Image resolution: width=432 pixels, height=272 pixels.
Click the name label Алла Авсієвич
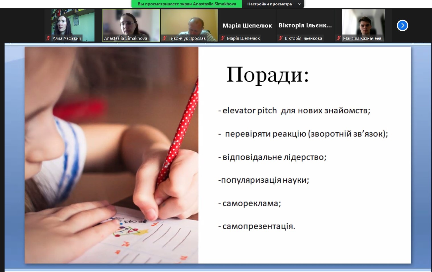(x=67, y=38)
